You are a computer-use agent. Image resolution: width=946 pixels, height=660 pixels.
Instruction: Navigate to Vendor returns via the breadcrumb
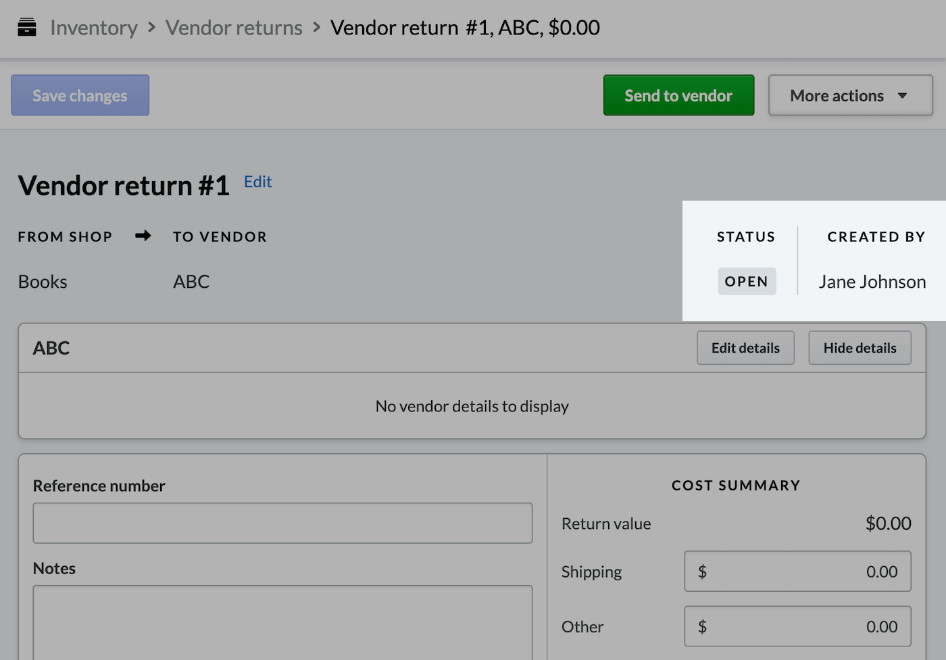click(234, 27)
